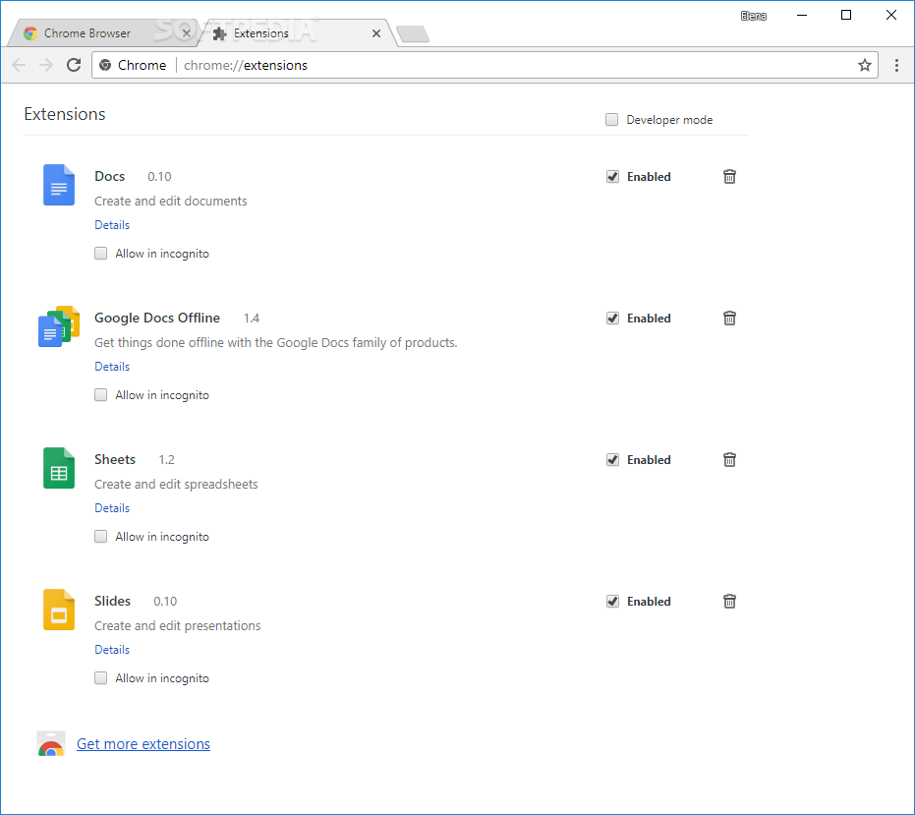
Task: Allow Sheets in incognito
Action: click(101, 537)
